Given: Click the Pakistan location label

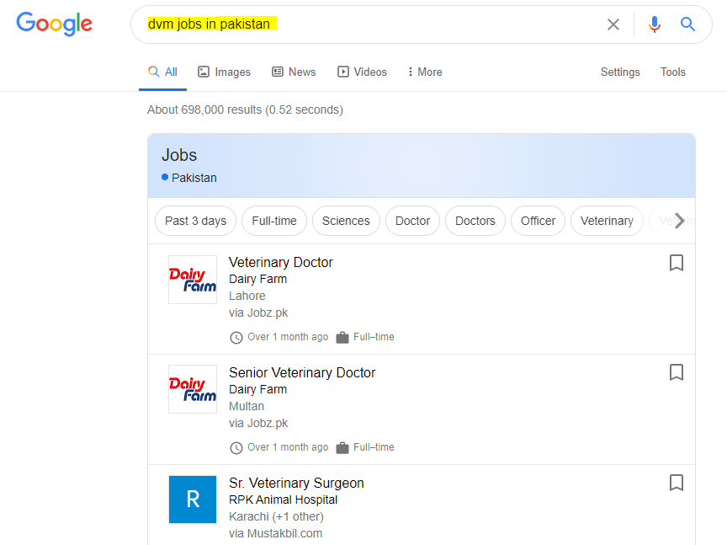Looking at the screenshot, I should 194,178.
